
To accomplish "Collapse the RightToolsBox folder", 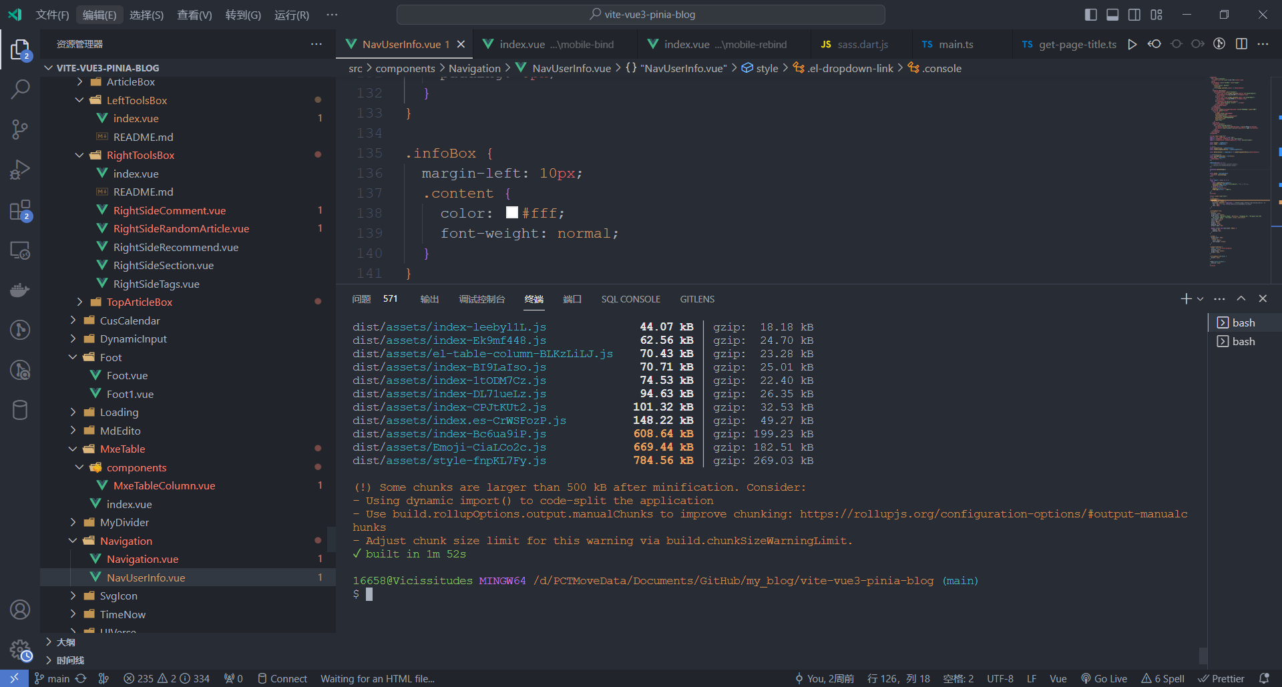I will click(x=80, y=155).
